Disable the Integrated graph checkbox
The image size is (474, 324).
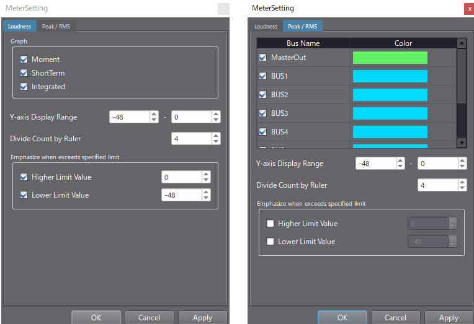click(24, 87)
